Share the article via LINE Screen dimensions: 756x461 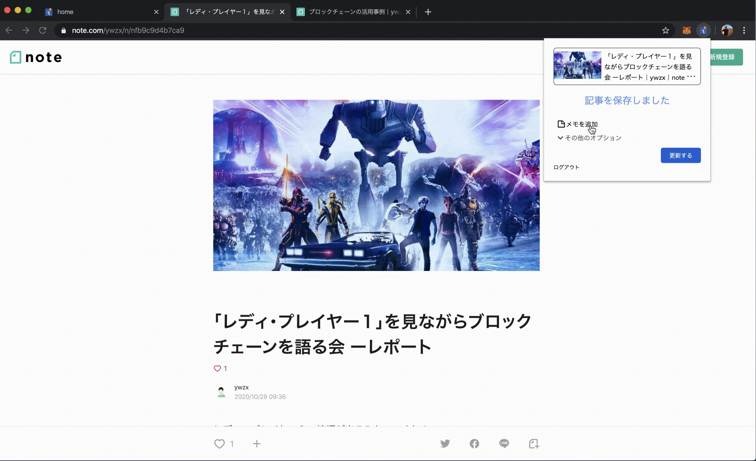pyautogui.click(x=504, y=443)
